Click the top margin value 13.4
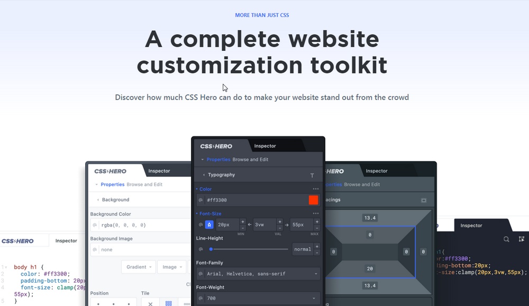 click(370, 218)
